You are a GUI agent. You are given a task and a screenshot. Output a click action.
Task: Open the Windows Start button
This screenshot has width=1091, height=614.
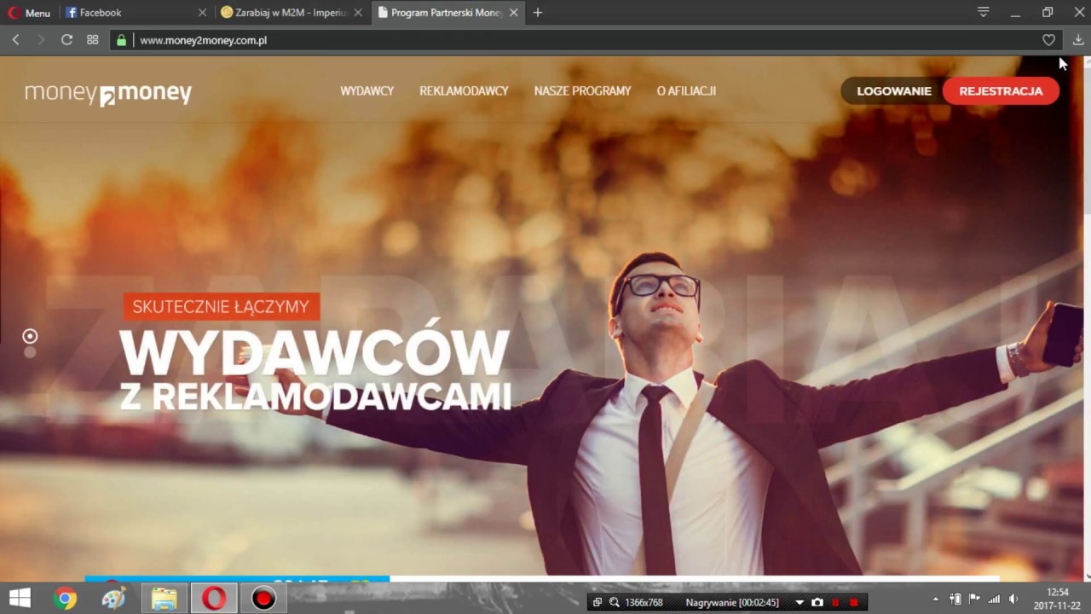pyautogui.click(x=19, y=599)
